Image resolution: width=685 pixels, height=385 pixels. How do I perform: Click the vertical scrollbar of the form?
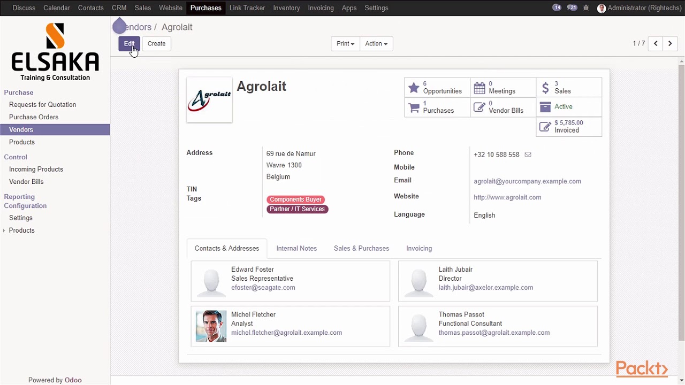click(x=681, y=203)
